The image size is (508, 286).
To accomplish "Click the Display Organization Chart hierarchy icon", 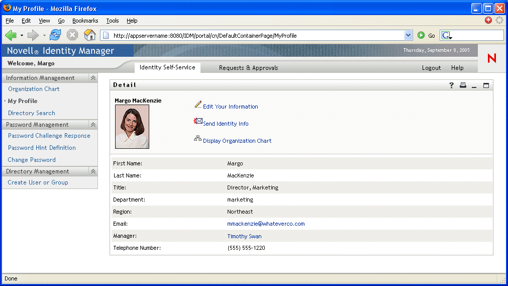I will pos(198,139).
